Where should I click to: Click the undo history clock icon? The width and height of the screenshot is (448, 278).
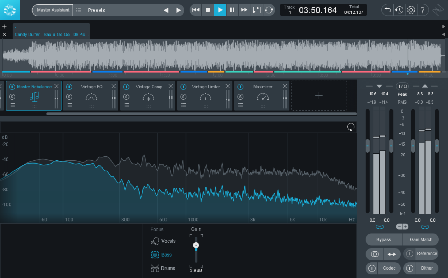[x=399, y=10]
